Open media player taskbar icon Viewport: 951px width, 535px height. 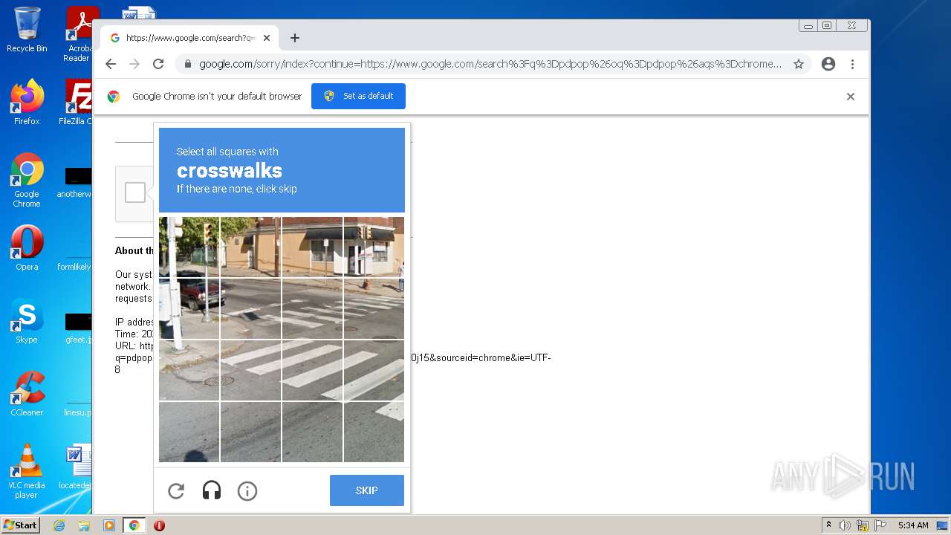click(108, 525)
